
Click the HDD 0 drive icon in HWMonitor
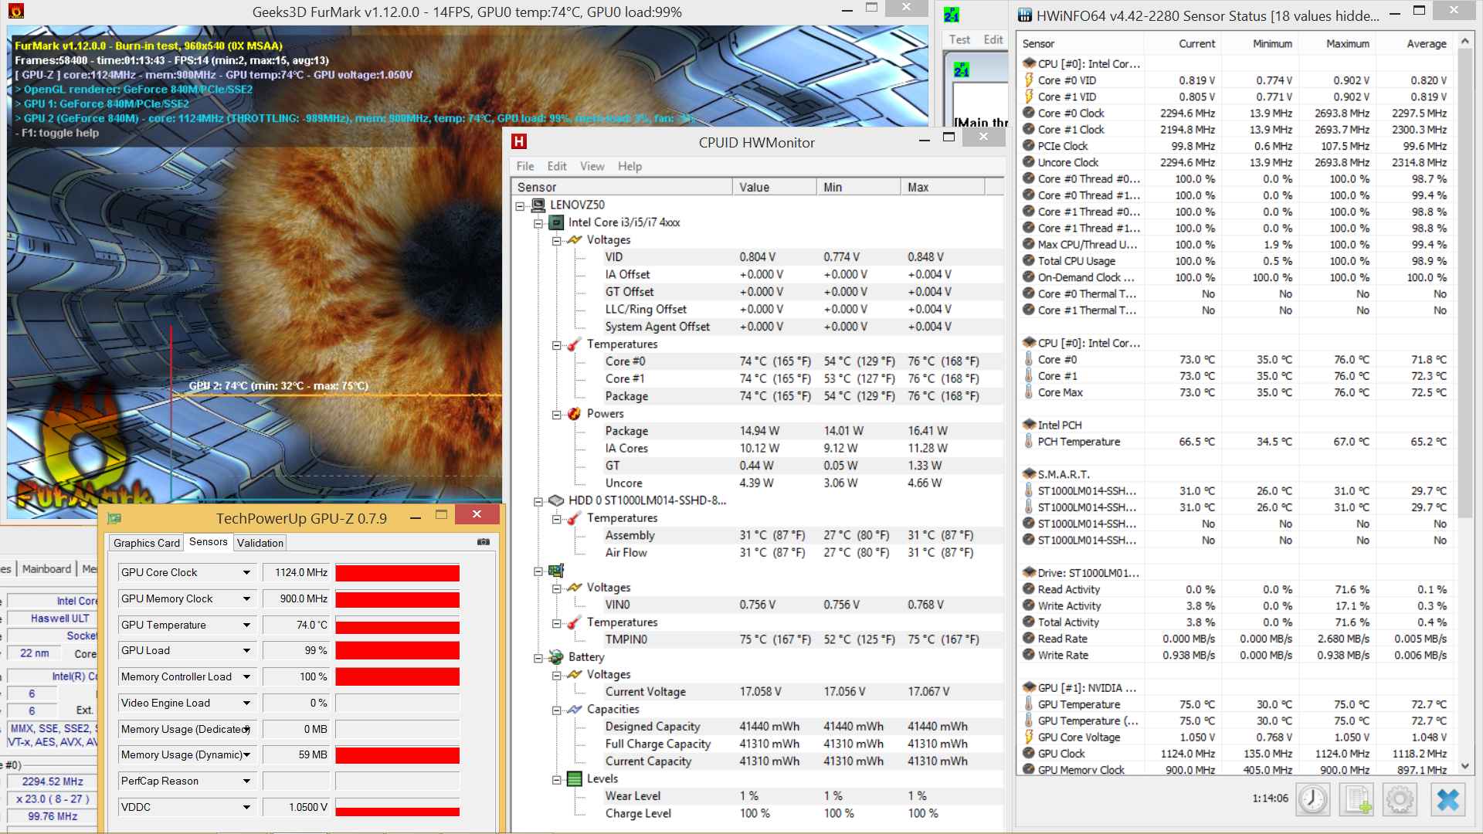tap(556, 500)
